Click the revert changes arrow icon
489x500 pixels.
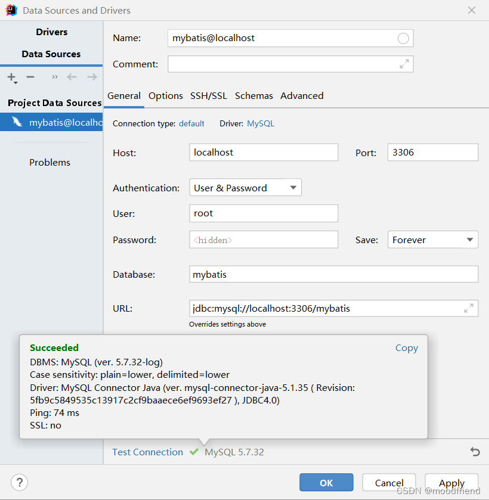tap(475, 452)
